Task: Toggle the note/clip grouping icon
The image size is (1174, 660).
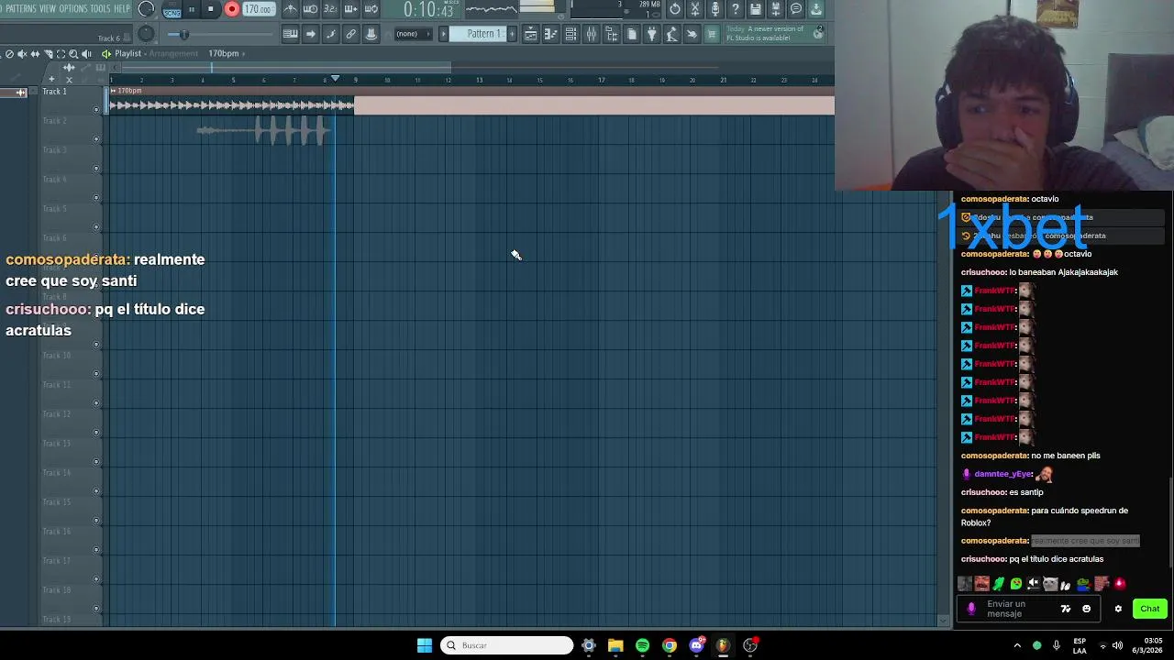Action: click(330, 34)
